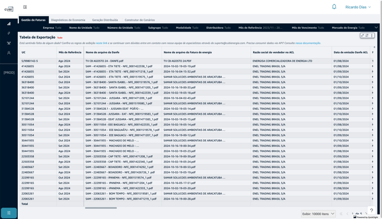Click the teal settings button at the sidebar bottom

9,213
